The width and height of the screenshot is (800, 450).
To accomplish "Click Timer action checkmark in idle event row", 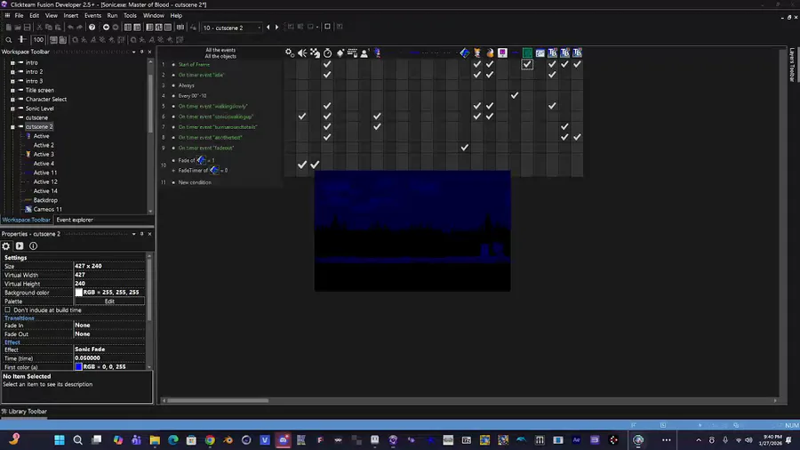I will pyautogui.click(x=327, y=75).
